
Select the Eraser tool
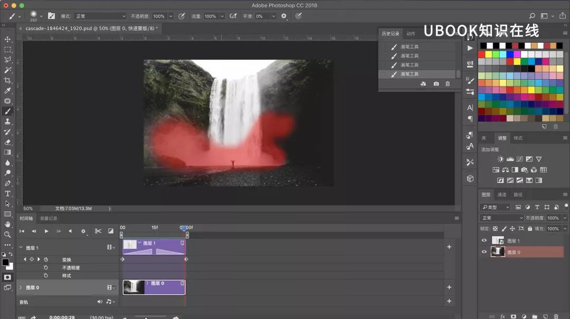coord(7,142)
